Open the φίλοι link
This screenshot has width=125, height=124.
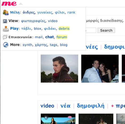click(60, 12)
